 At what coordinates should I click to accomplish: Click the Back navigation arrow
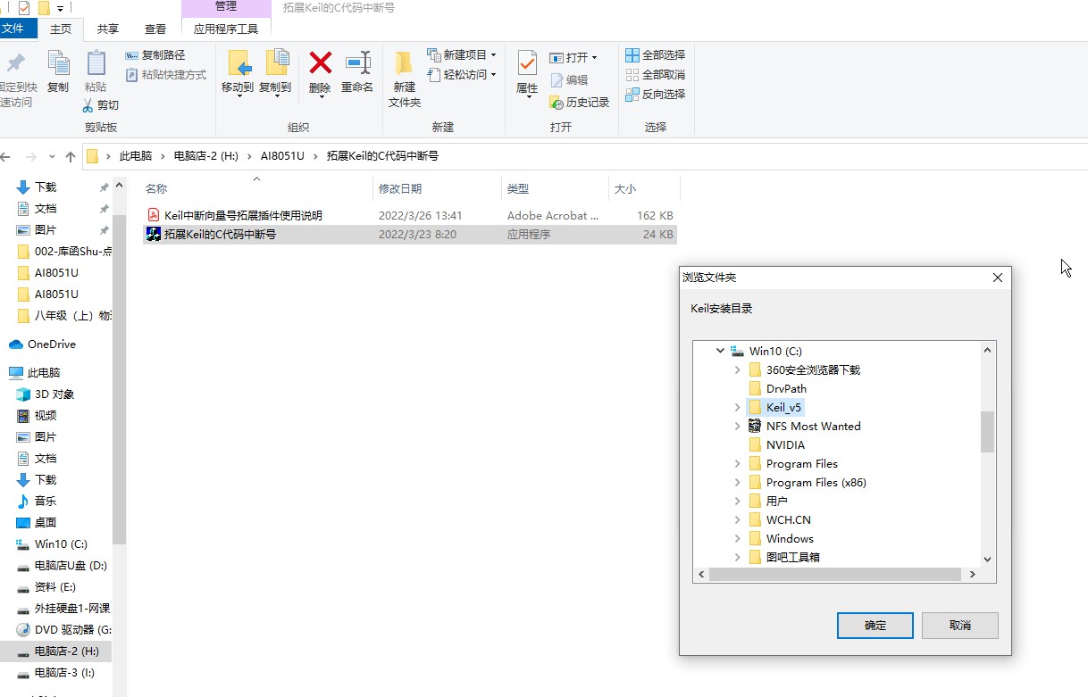tap(6, 156)
